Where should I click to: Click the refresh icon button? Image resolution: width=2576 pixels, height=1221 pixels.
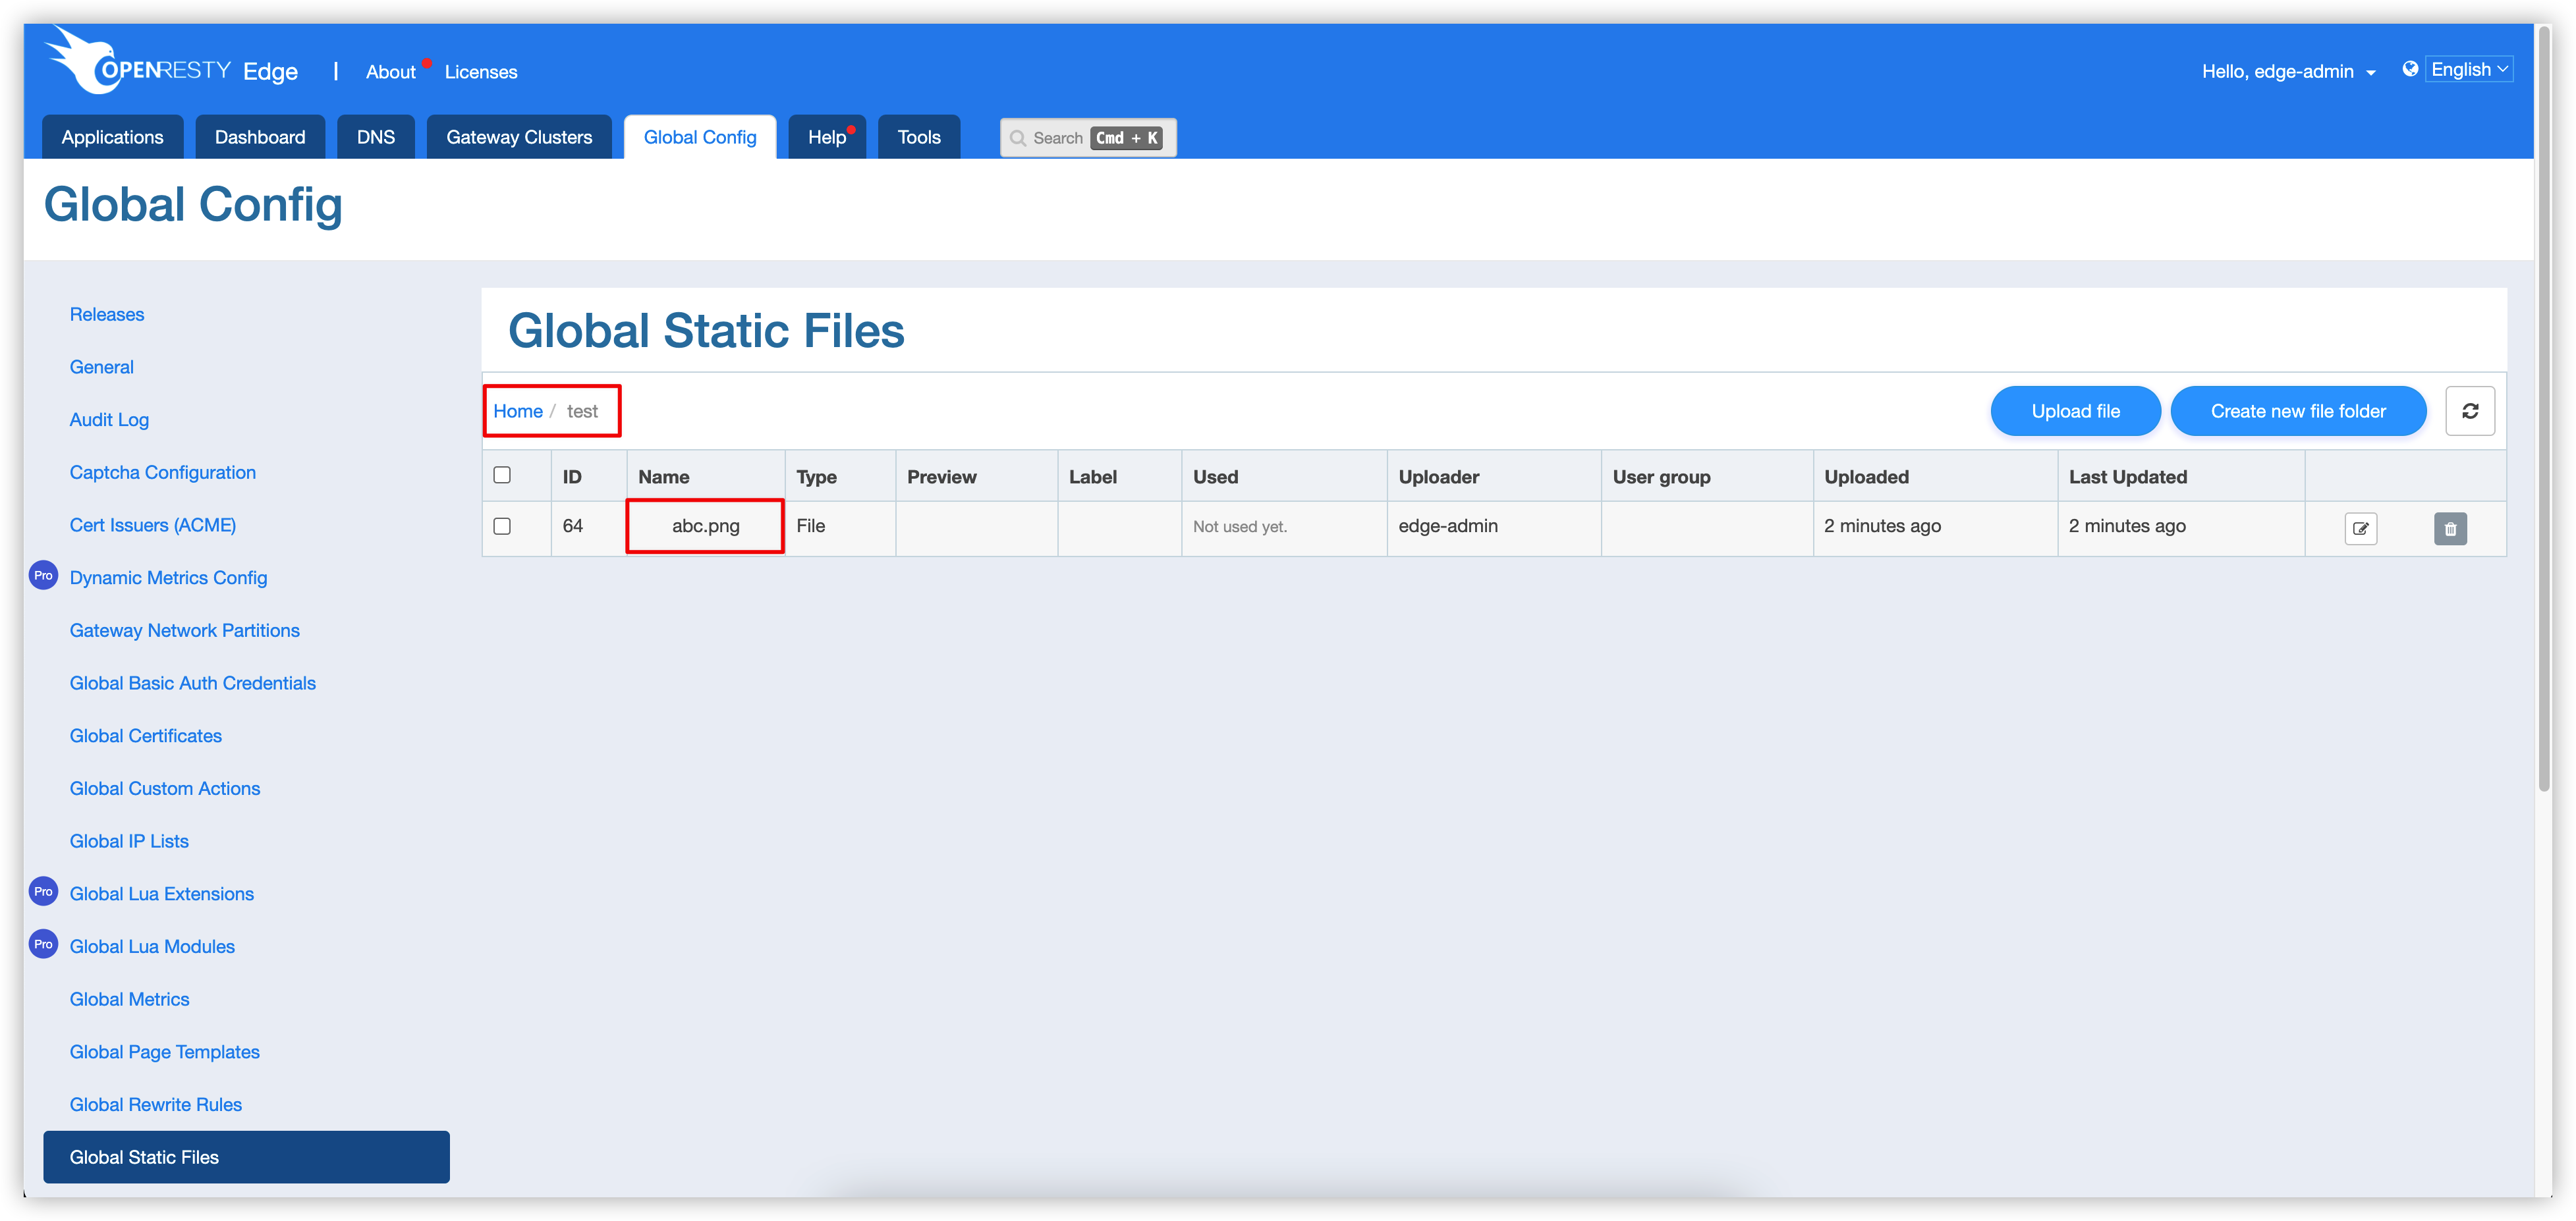pyautogui.click(x=2470, y=411)
